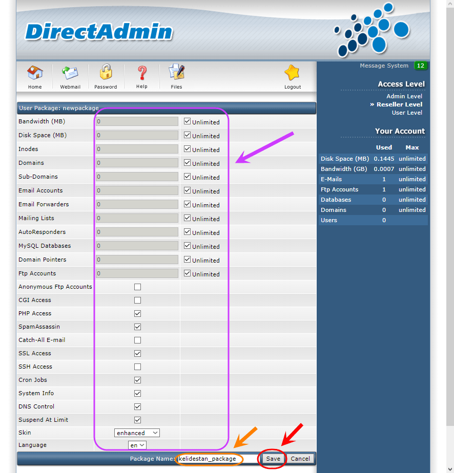This screenshot has width=454, height=473.
Task: Click the Disk Space (MB) value field
Action: (x=137, y=135)
